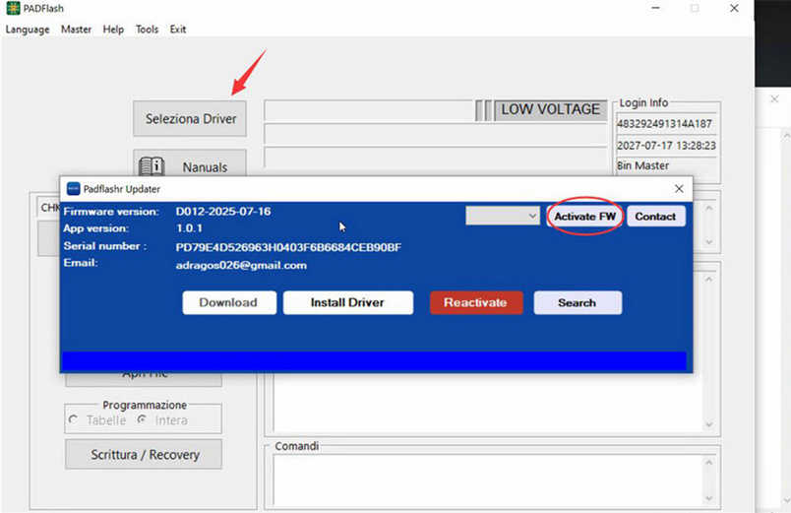Open the Nanuals button with book icon

point(190,165)
